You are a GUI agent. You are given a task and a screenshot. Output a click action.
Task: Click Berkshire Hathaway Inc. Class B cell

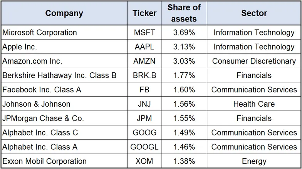59,75
